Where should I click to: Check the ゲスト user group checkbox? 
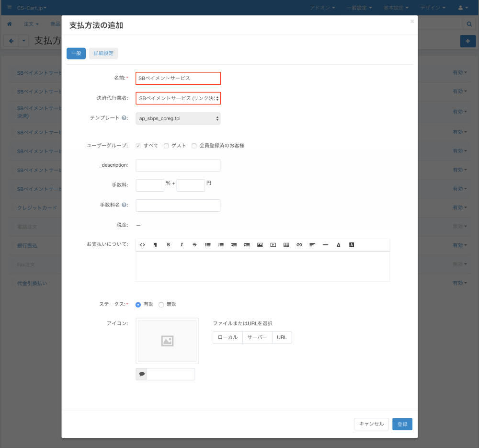166,146
